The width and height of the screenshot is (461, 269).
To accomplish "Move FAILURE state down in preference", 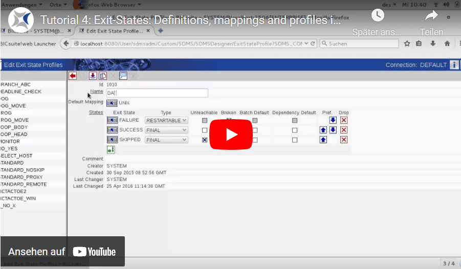I will tap(333, 120).
